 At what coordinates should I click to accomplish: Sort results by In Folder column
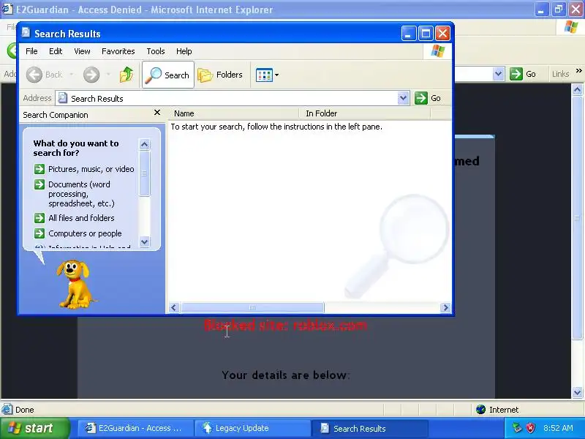click(x=364, y=113)
